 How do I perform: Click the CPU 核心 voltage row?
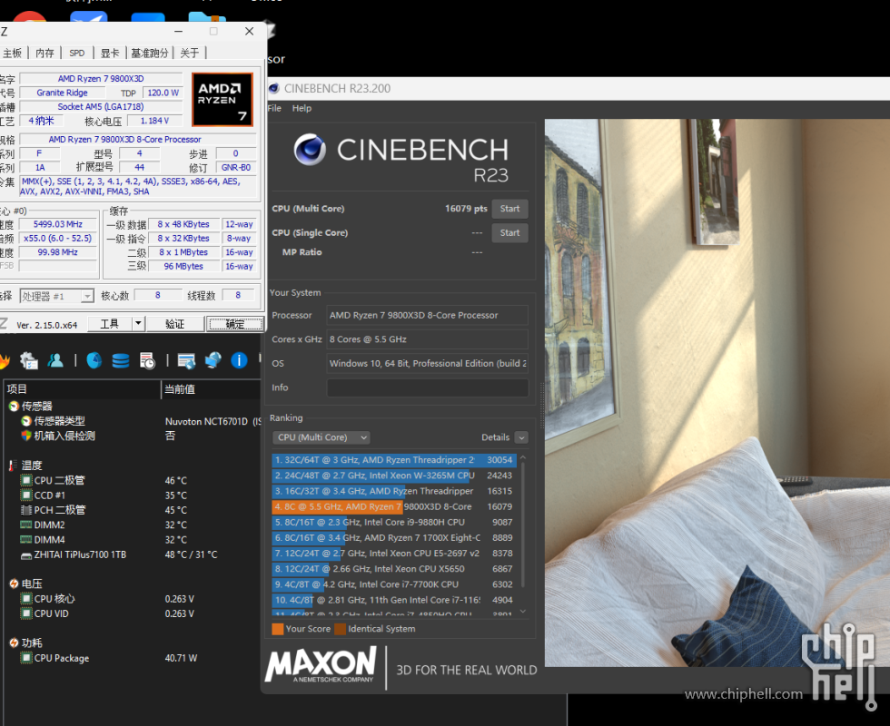click(132, 599)
